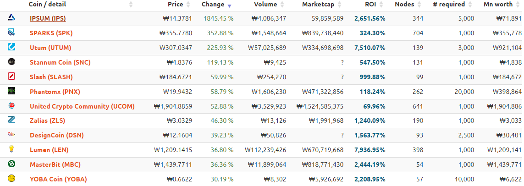
Task: Click MasterBit ROI value 2,444.19%
Action: [370, 164]
